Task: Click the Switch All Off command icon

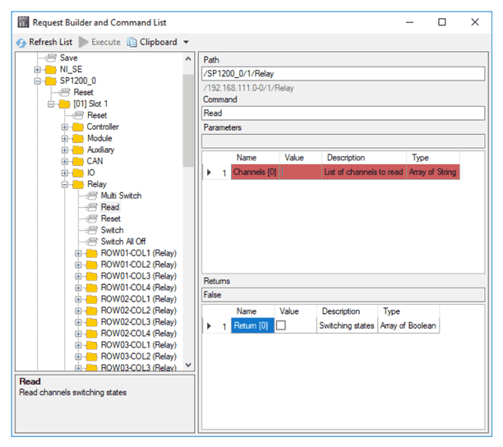Action: tap(92, 242)
